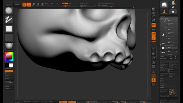Click the List All button
Viewport: 183px width, 103px height.
click(x=164, y=56)
